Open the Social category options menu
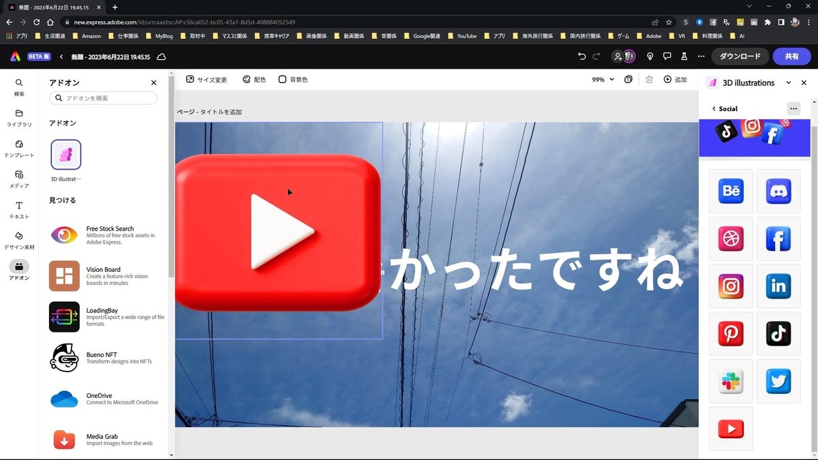The width and height of the screenshot is (818, 460). 793,108
